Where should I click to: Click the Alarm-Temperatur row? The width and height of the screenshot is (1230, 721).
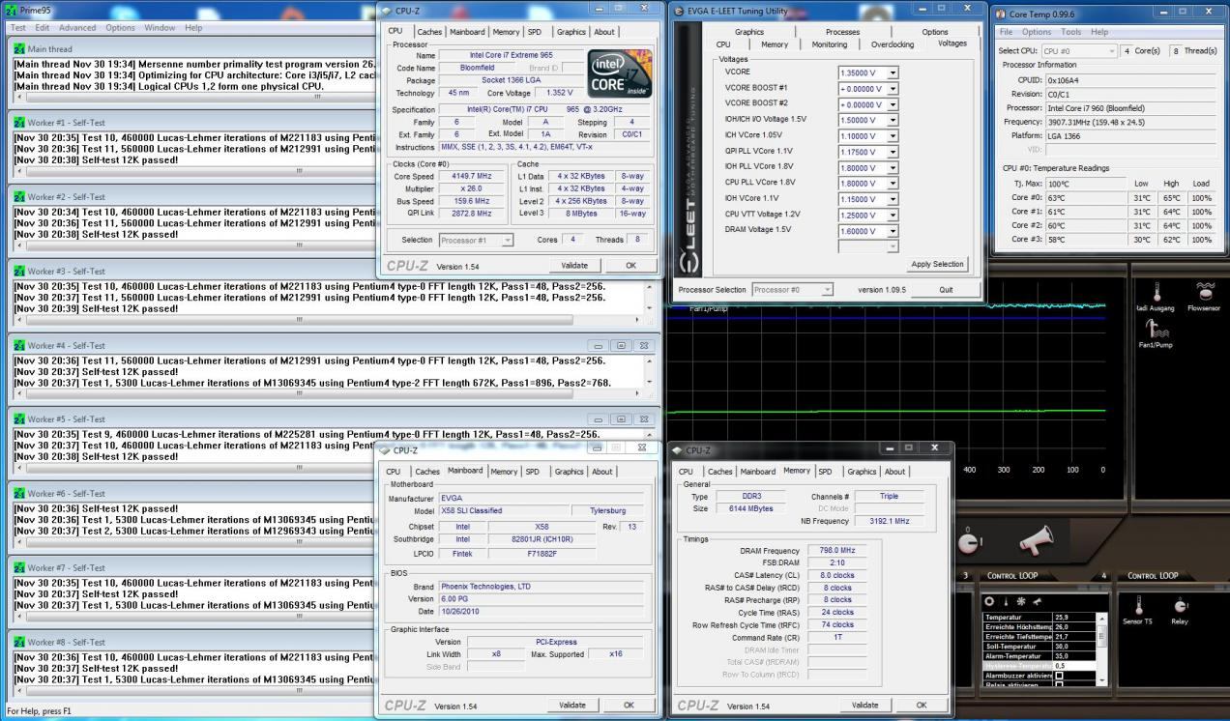pyautogui.click(x=1039, y=655)
